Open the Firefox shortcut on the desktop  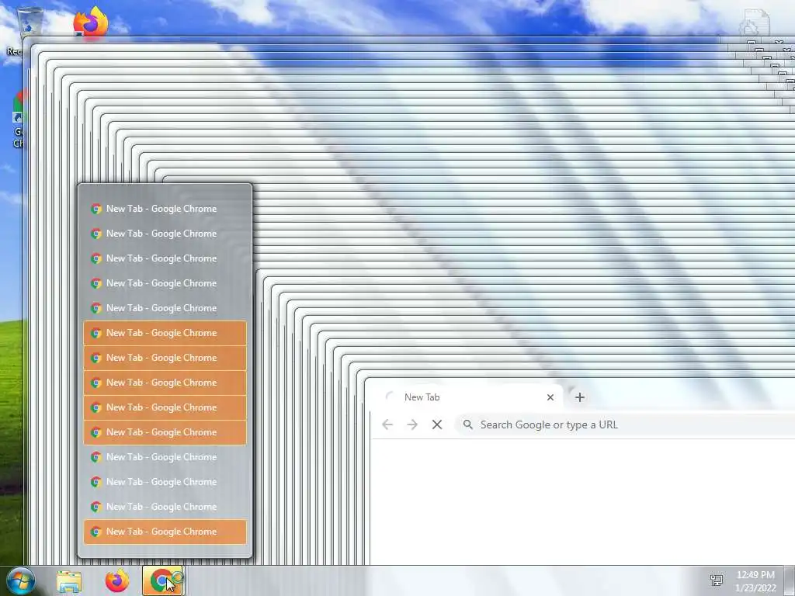tap(91, 23)
